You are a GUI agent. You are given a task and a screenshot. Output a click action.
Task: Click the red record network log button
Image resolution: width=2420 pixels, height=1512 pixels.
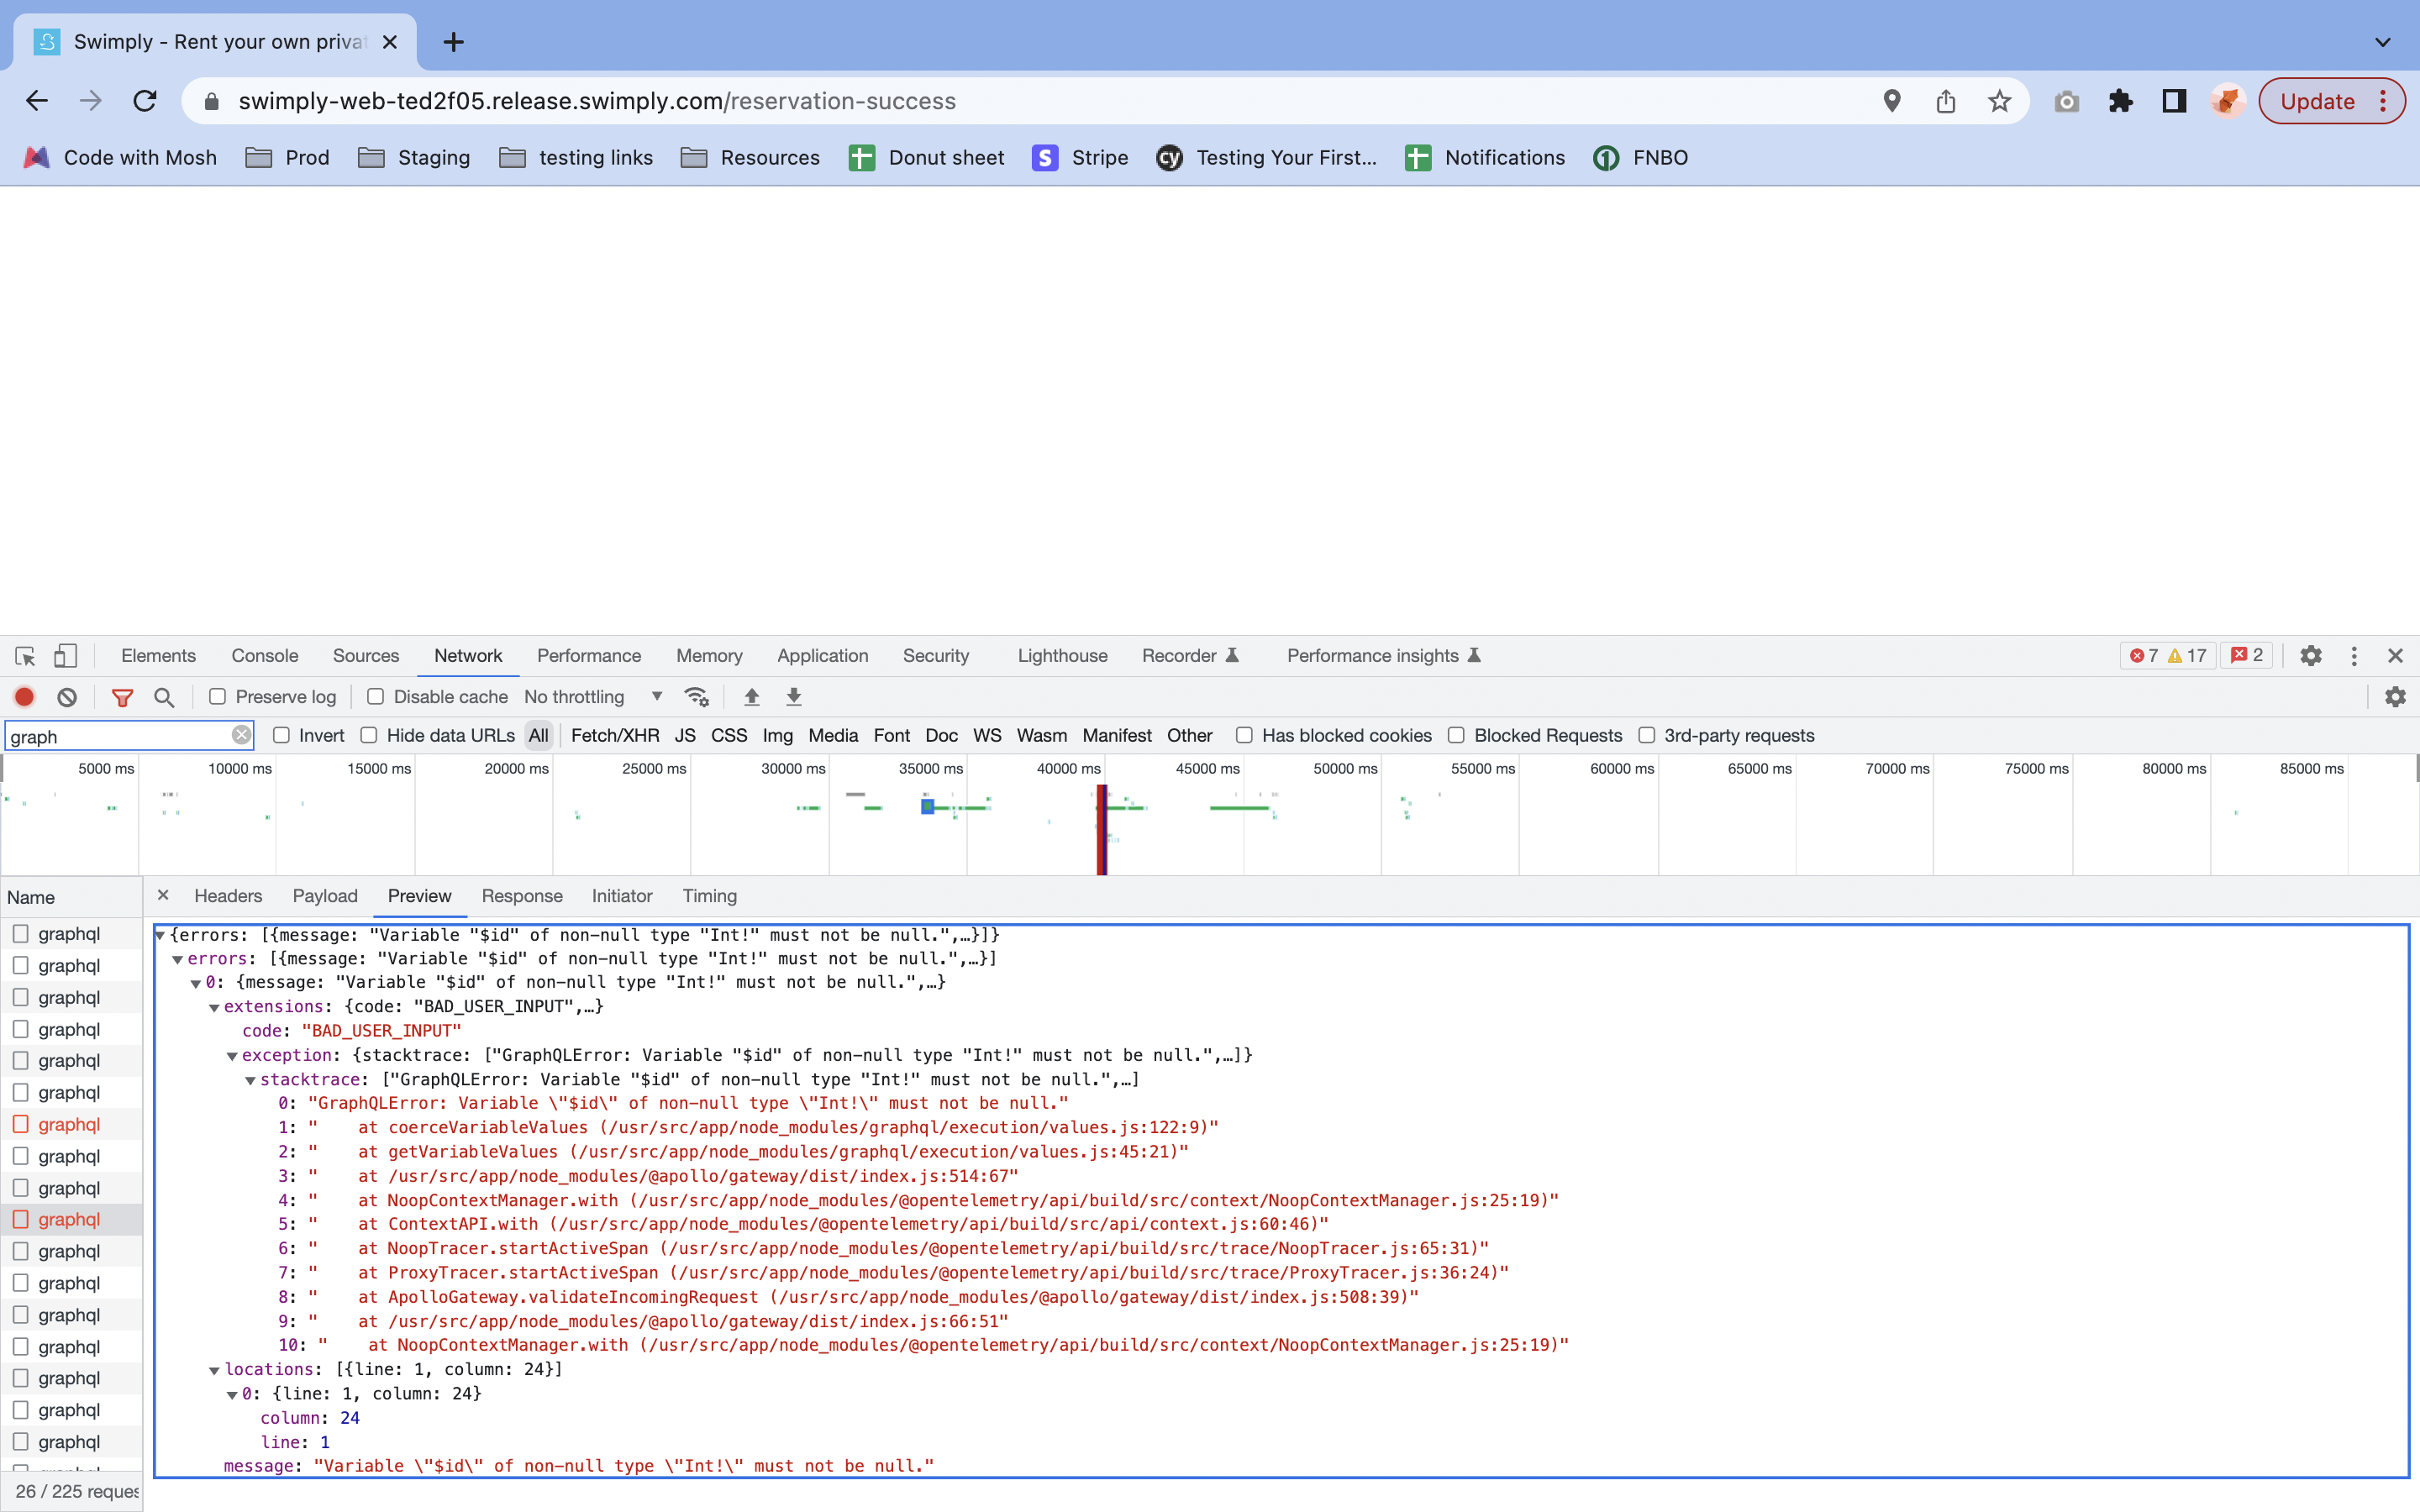[24, 697]
